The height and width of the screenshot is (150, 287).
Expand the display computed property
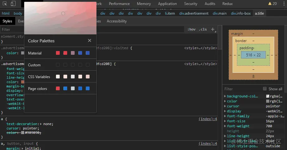225,111
